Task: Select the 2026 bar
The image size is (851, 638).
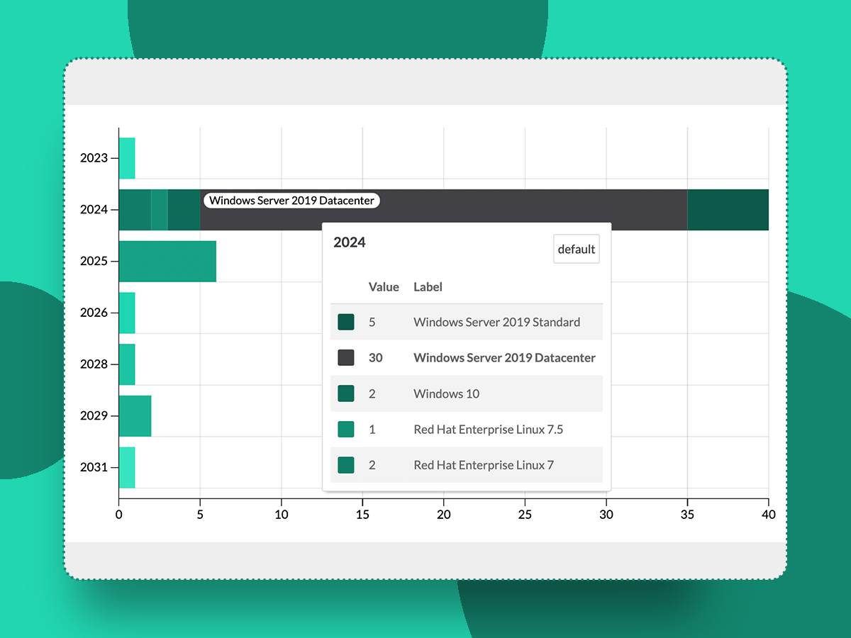Action: pyautogui.click(x=127, y=313)
